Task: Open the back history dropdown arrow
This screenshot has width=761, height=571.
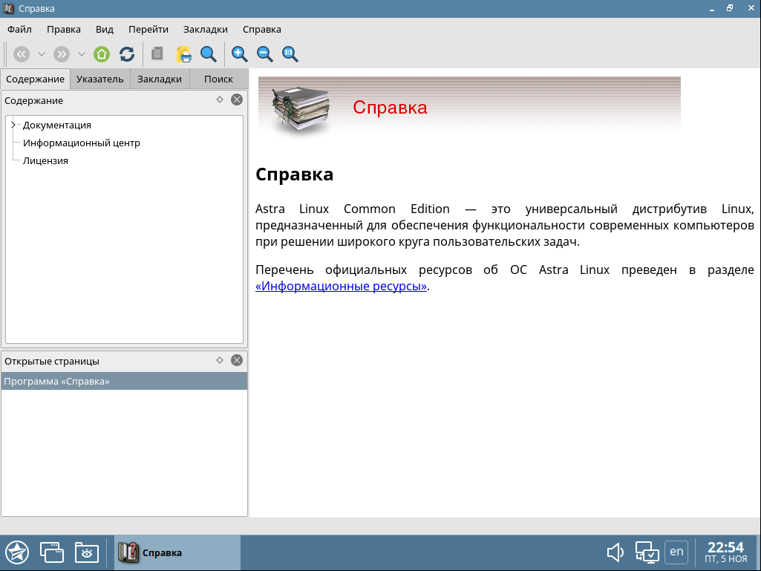Action: tap(42, 54)
